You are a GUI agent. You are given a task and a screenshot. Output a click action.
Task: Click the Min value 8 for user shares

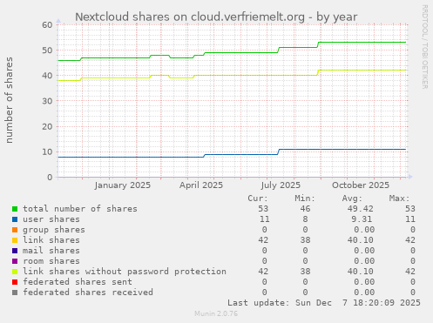(305, 219)
